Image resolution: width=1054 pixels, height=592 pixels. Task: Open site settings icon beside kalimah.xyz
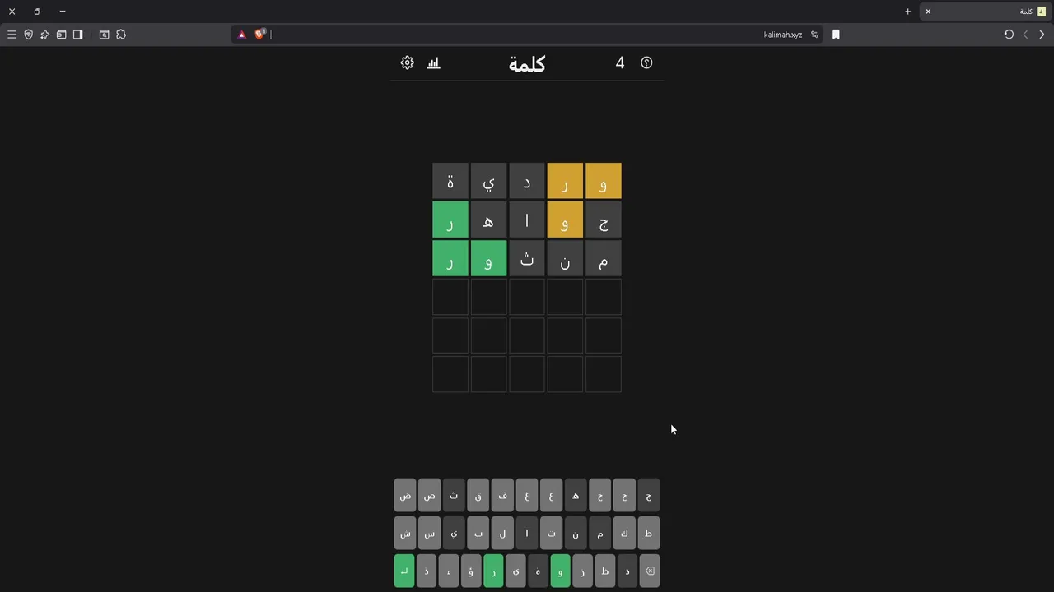pyautogui.click(x=814, y=35)
